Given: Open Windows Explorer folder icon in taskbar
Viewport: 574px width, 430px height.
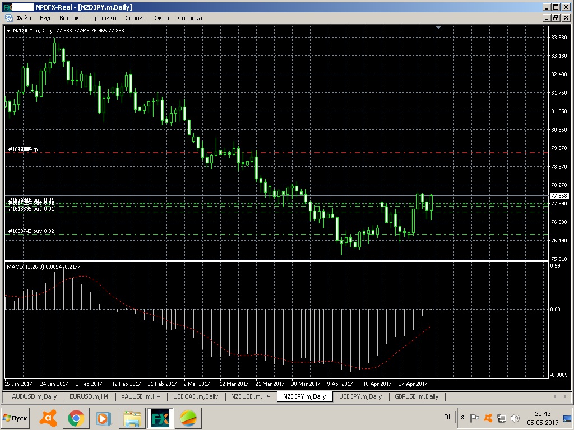Looking at the screenshot, I should (133, 418).
